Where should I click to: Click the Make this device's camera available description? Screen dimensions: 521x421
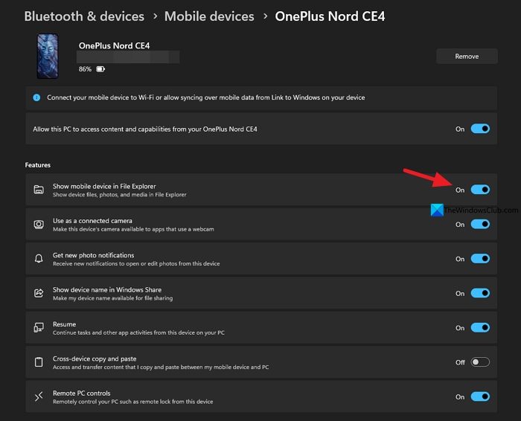click(133, 229)
